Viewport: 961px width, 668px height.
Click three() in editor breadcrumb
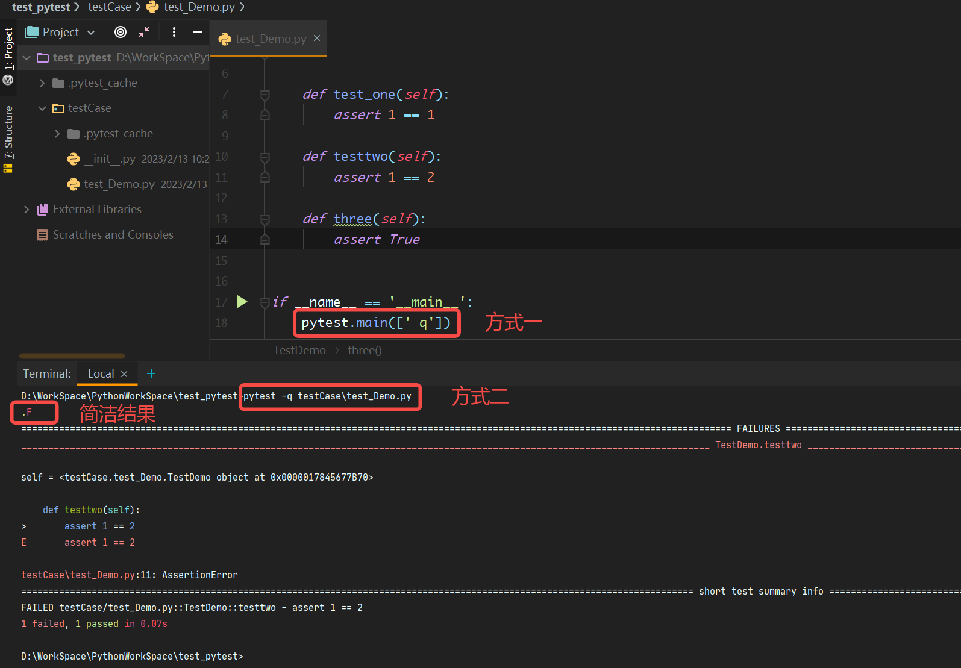(365, 351)
